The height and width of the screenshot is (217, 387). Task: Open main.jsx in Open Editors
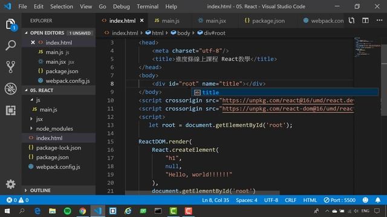click(x=59, y=61)
